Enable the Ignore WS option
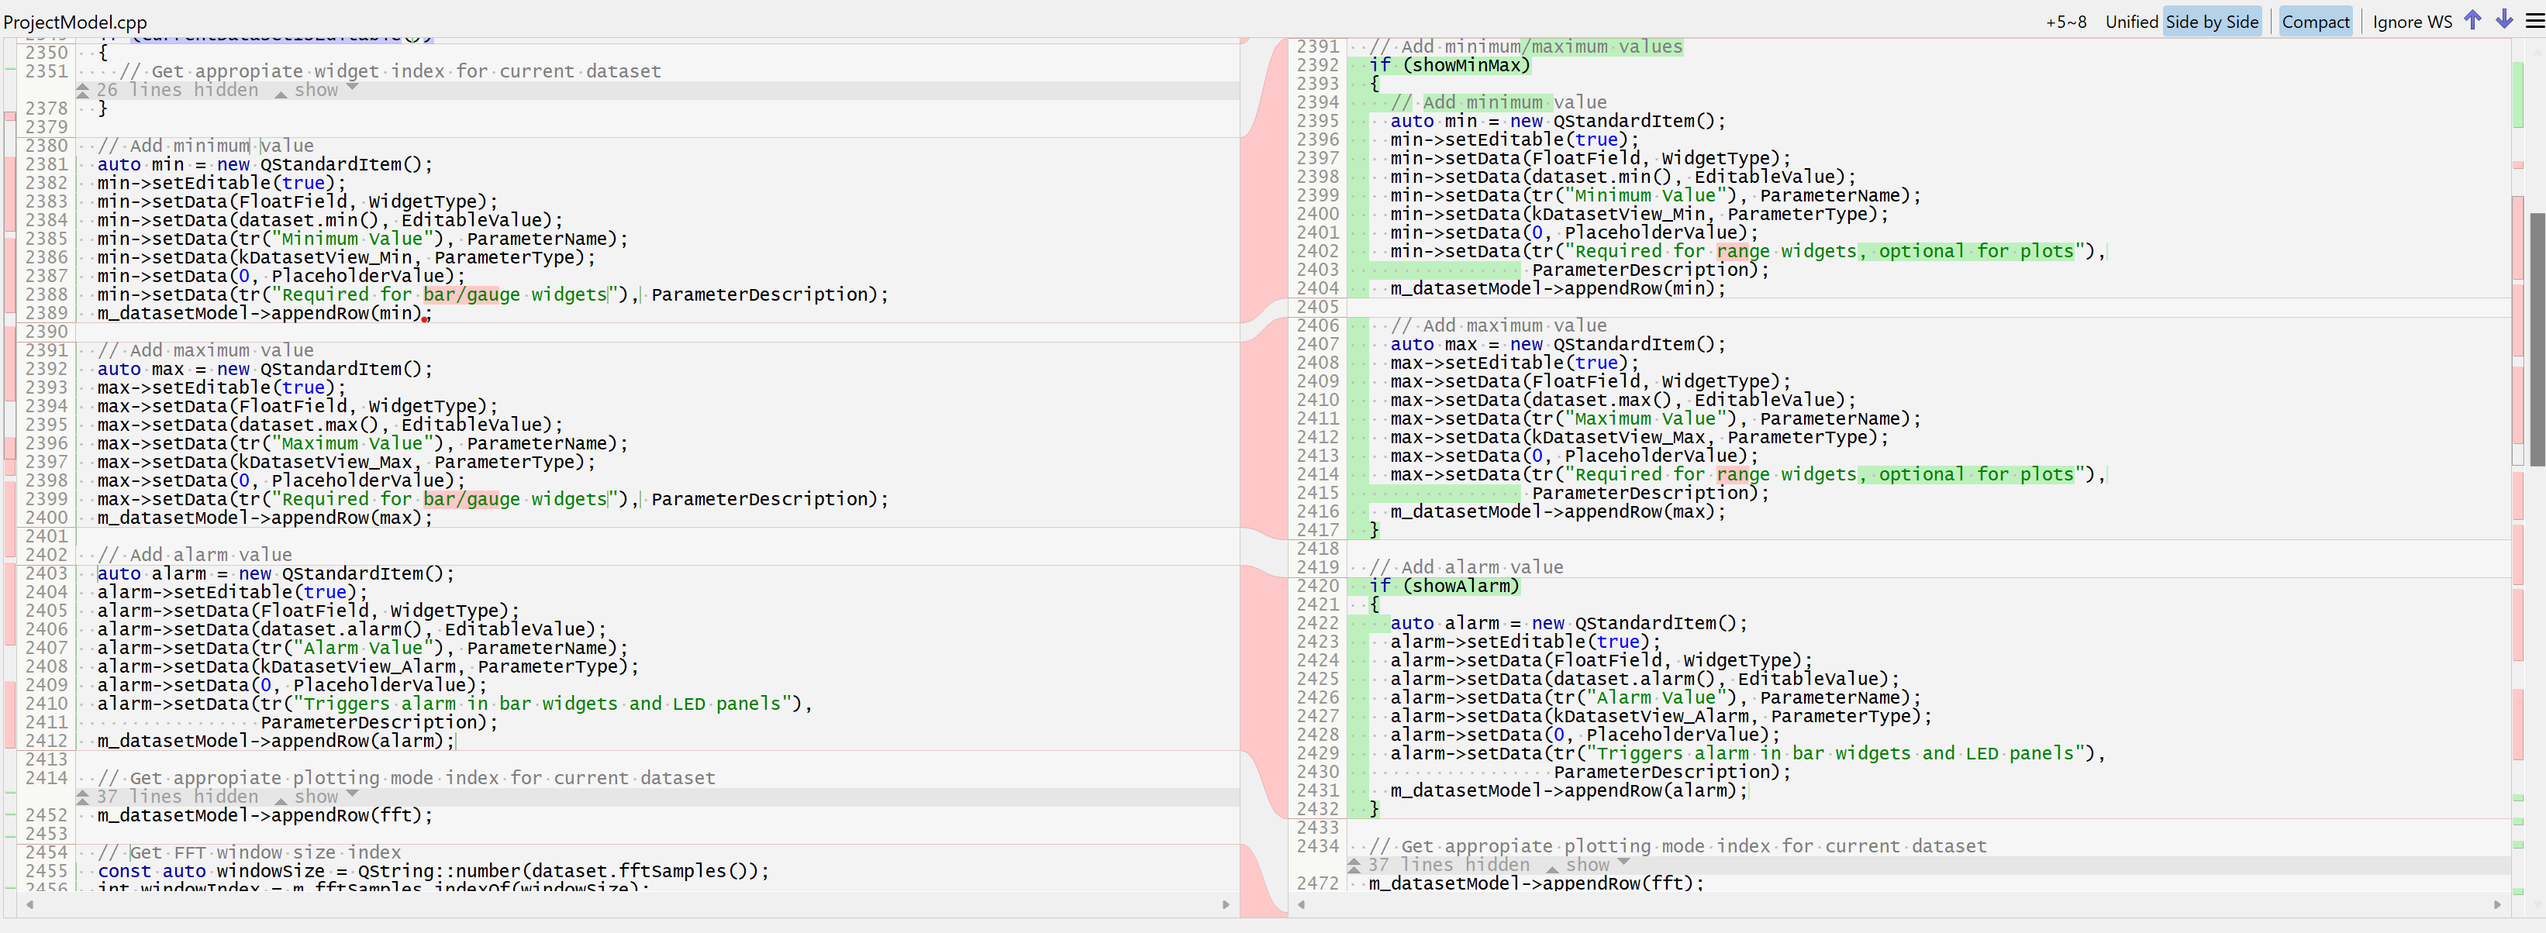The width and height of the screenshot is (2546, 933). (2412, 22)
